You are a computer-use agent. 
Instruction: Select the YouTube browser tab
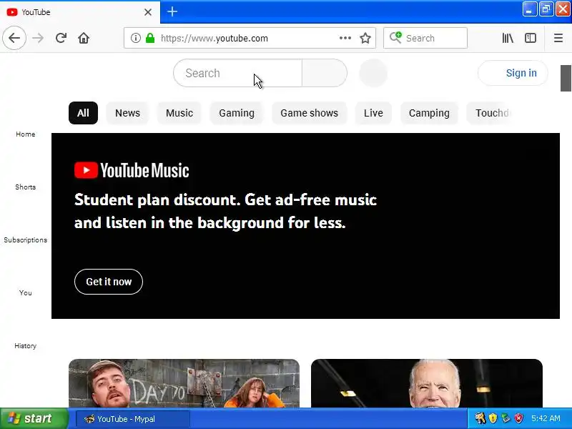coord(80,12)
